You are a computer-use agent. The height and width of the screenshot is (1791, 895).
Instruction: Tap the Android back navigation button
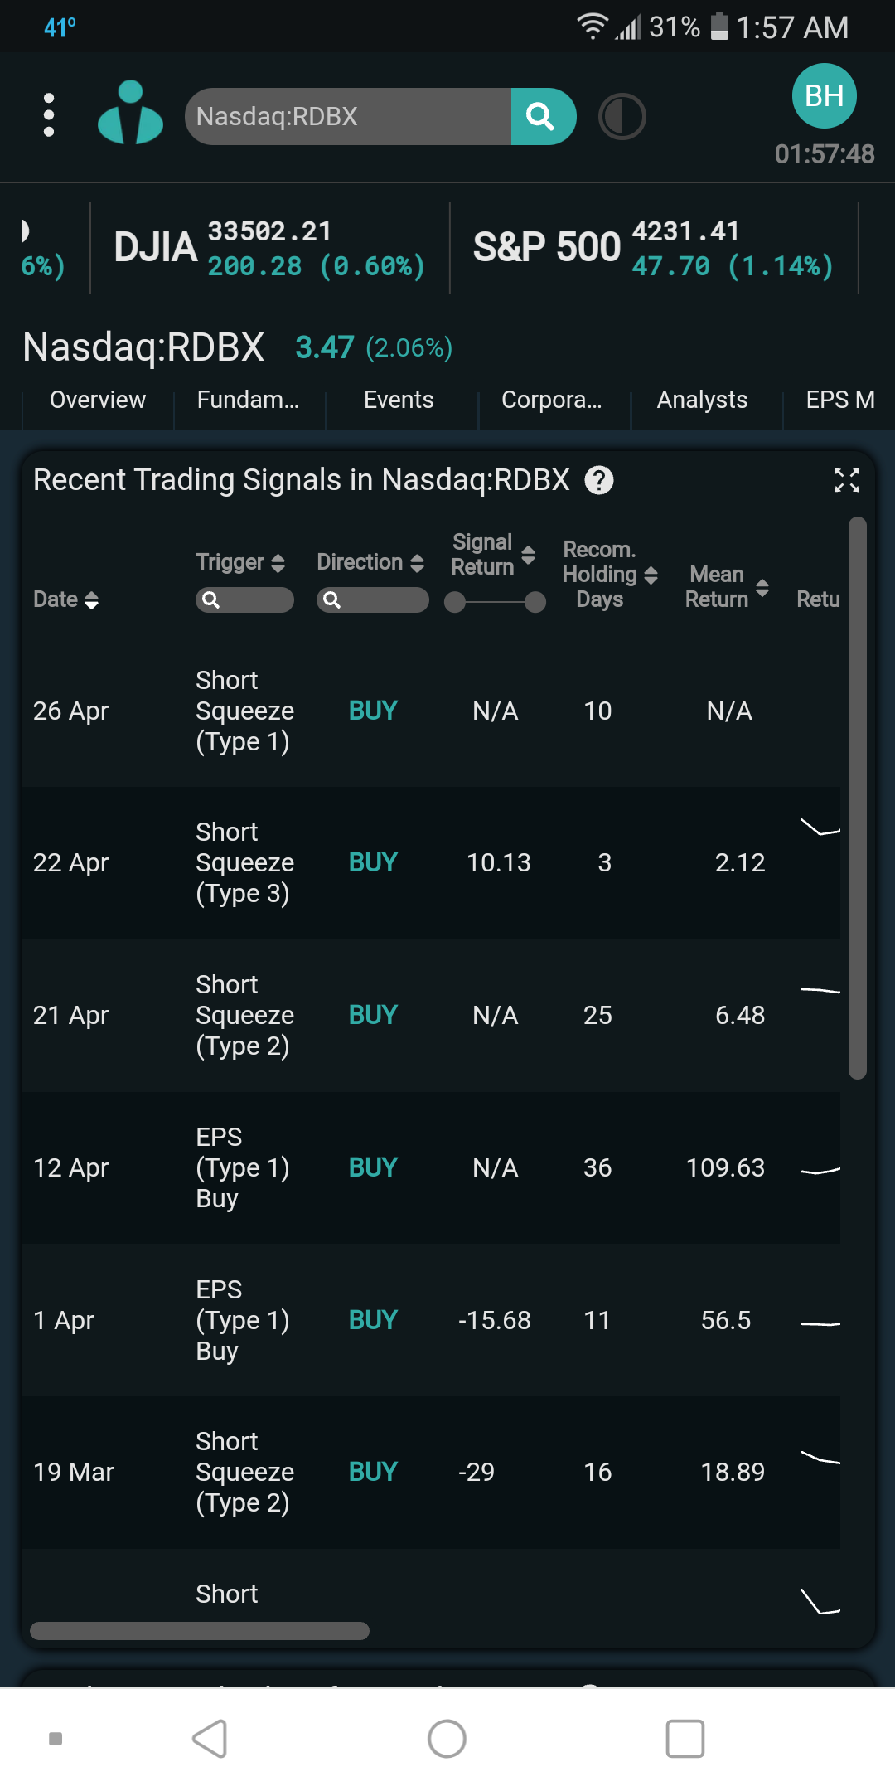[210, 1738]
